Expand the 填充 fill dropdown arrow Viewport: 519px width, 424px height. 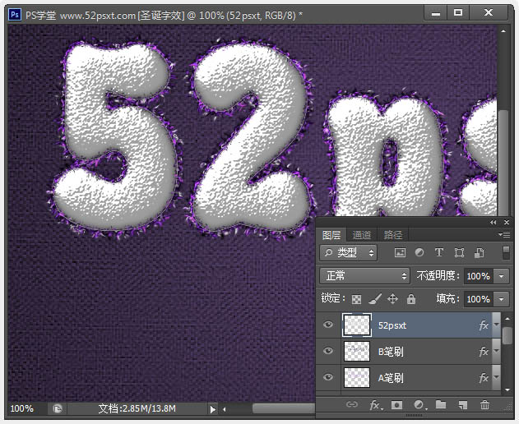tap(502, 299)
